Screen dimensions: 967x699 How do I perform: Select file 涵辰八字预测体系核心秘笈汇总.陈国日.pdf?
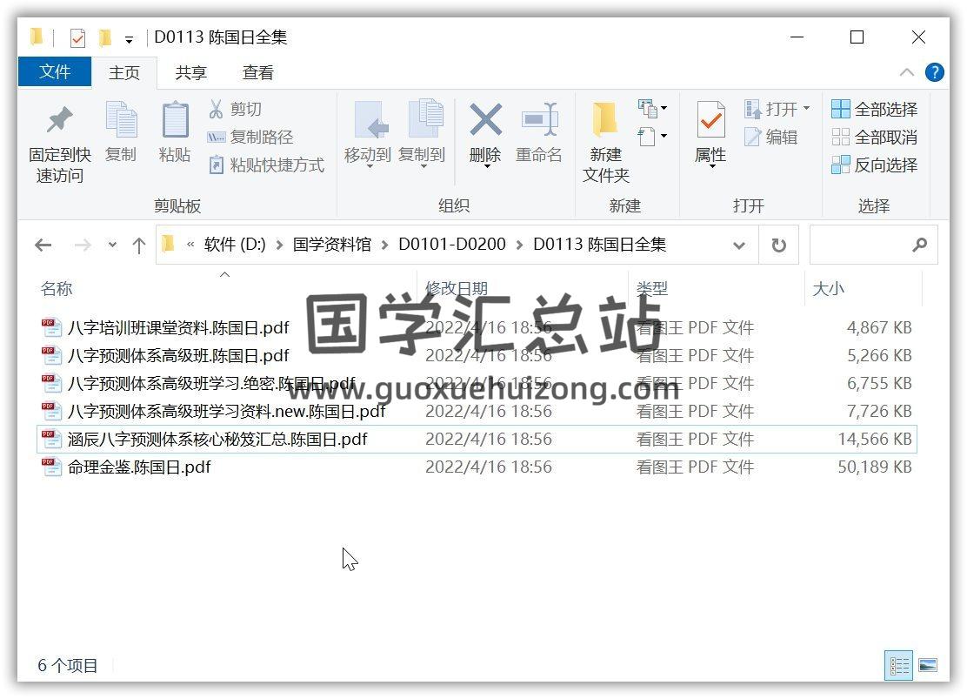[x=217, y=439]
